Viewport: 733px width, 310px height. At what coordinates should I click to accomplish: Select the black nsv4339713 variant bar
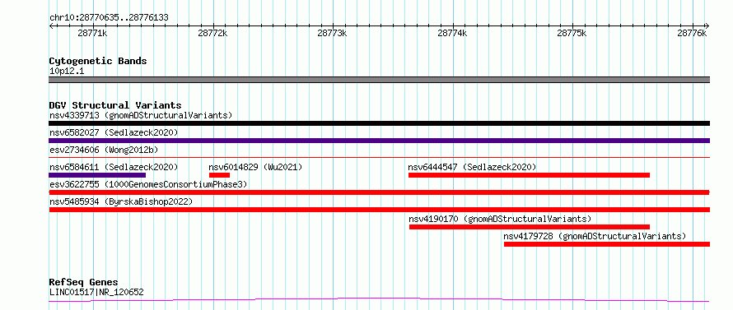[379, 123]
